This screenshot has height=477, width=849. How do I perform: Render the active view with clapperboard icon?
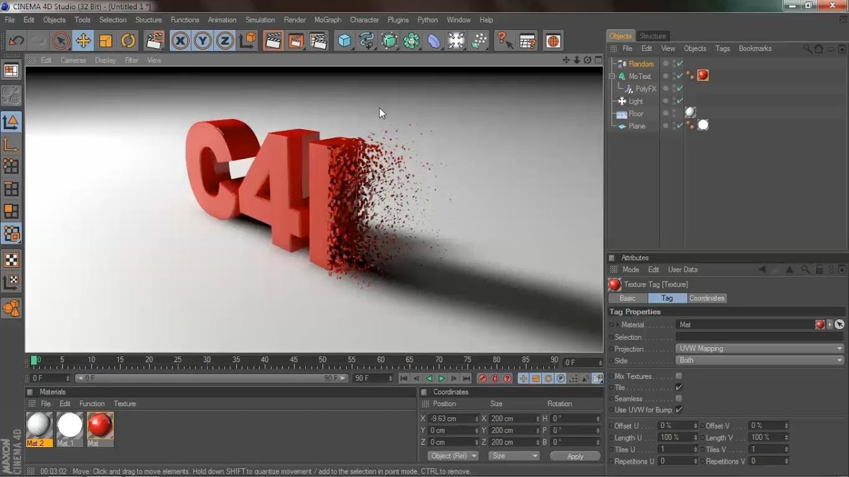click(x=273, y=41)
